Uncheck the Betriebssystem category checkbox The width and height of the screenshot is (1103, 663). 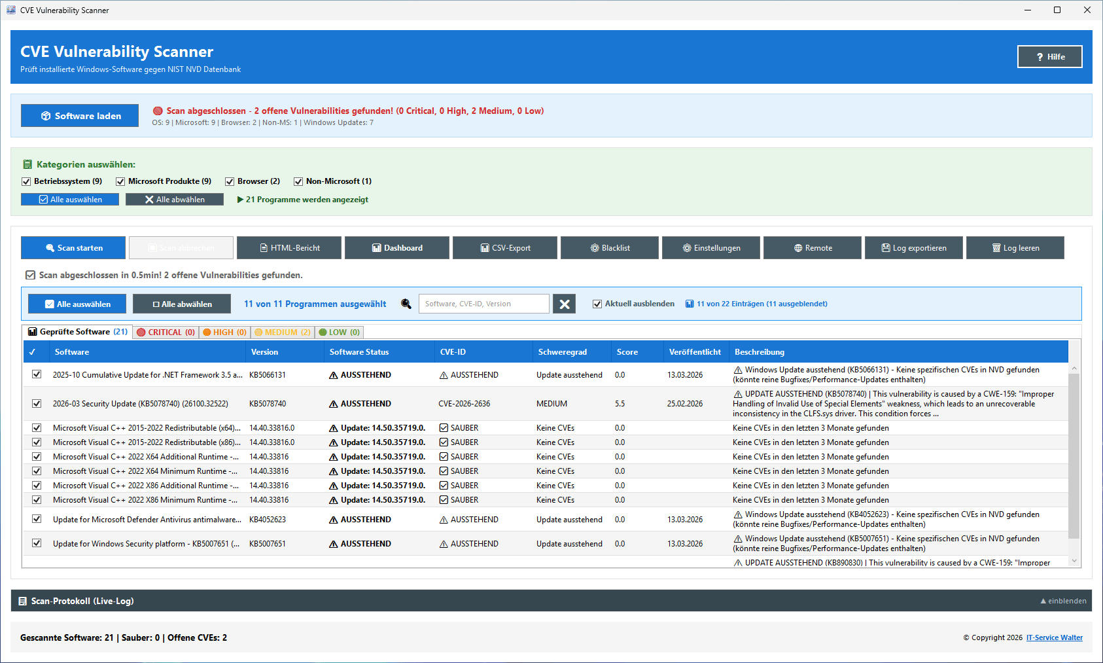pyautogui.click(x=27, y=181)
